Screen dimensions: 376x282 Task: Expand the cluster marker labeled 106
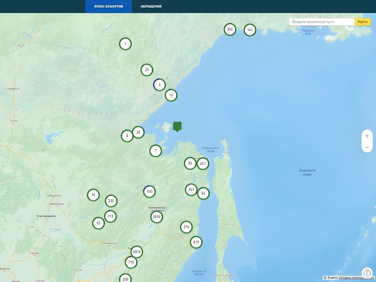(249, 30)
